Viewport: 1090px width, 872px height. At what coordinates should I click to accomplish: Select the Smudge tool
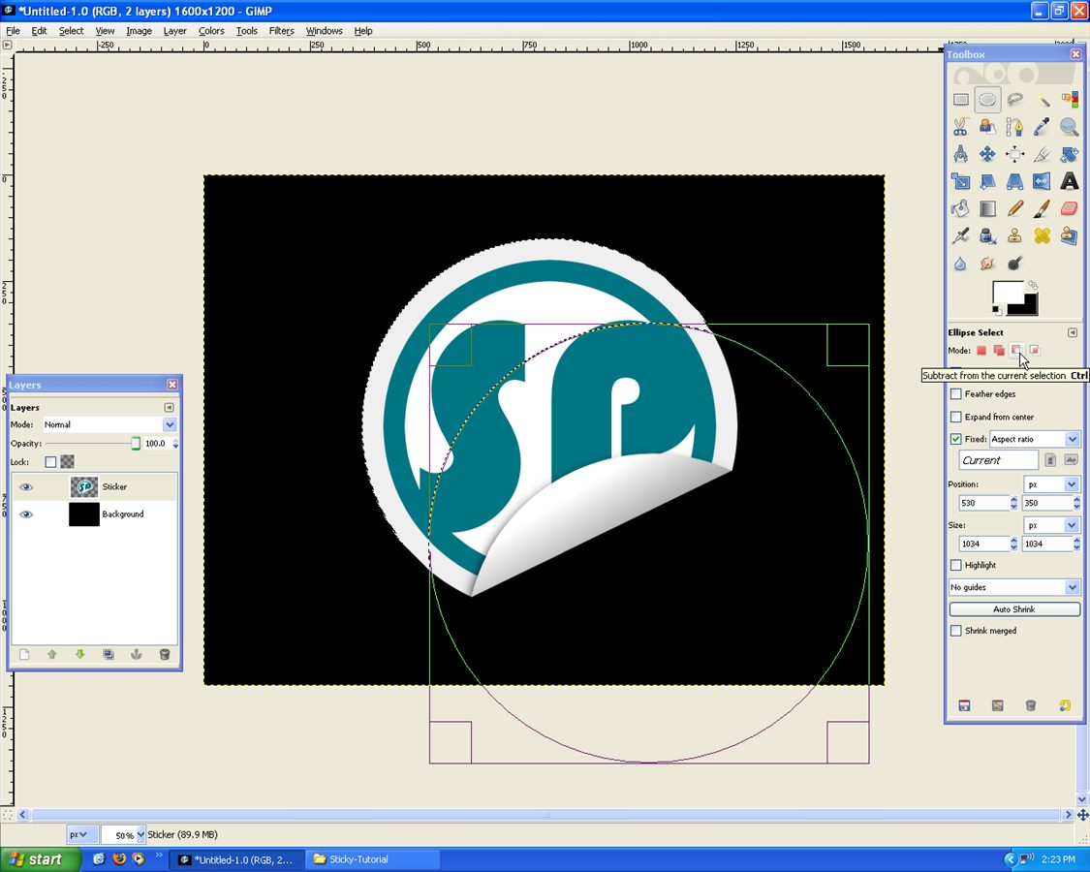(x=988, y=264)
